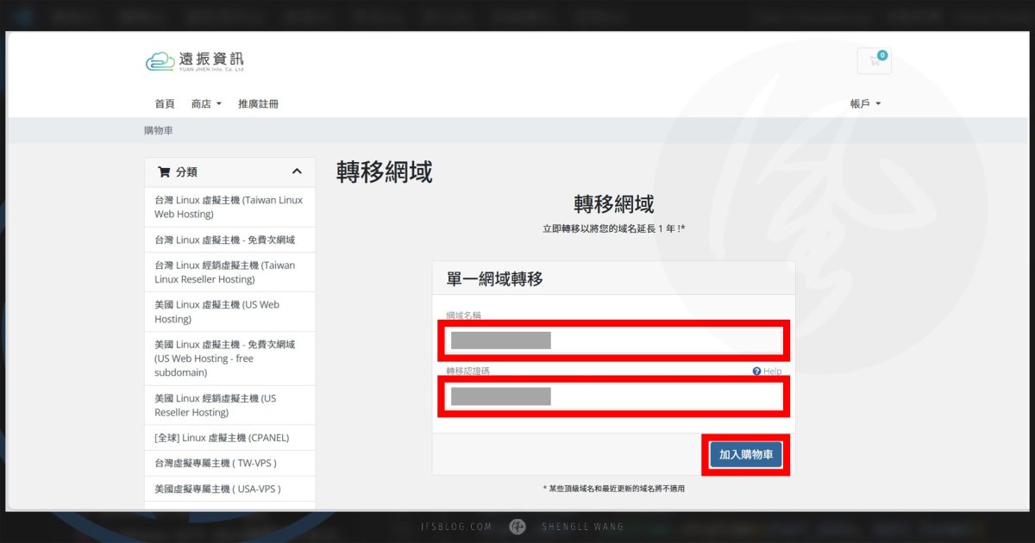Collapse the 分類 panel using its chevron
This screenshot has height=543, width=1035.
click(298, 172)
